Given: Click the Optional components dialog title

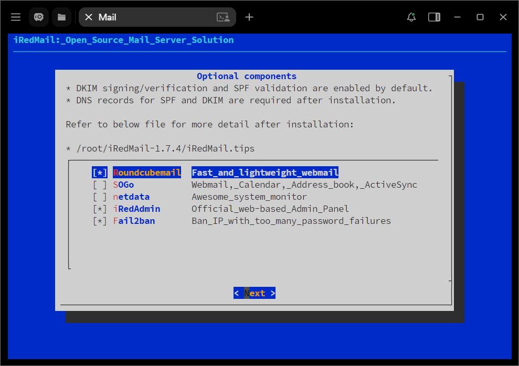Looking at the screenshot, I should [x=246, y=76].
